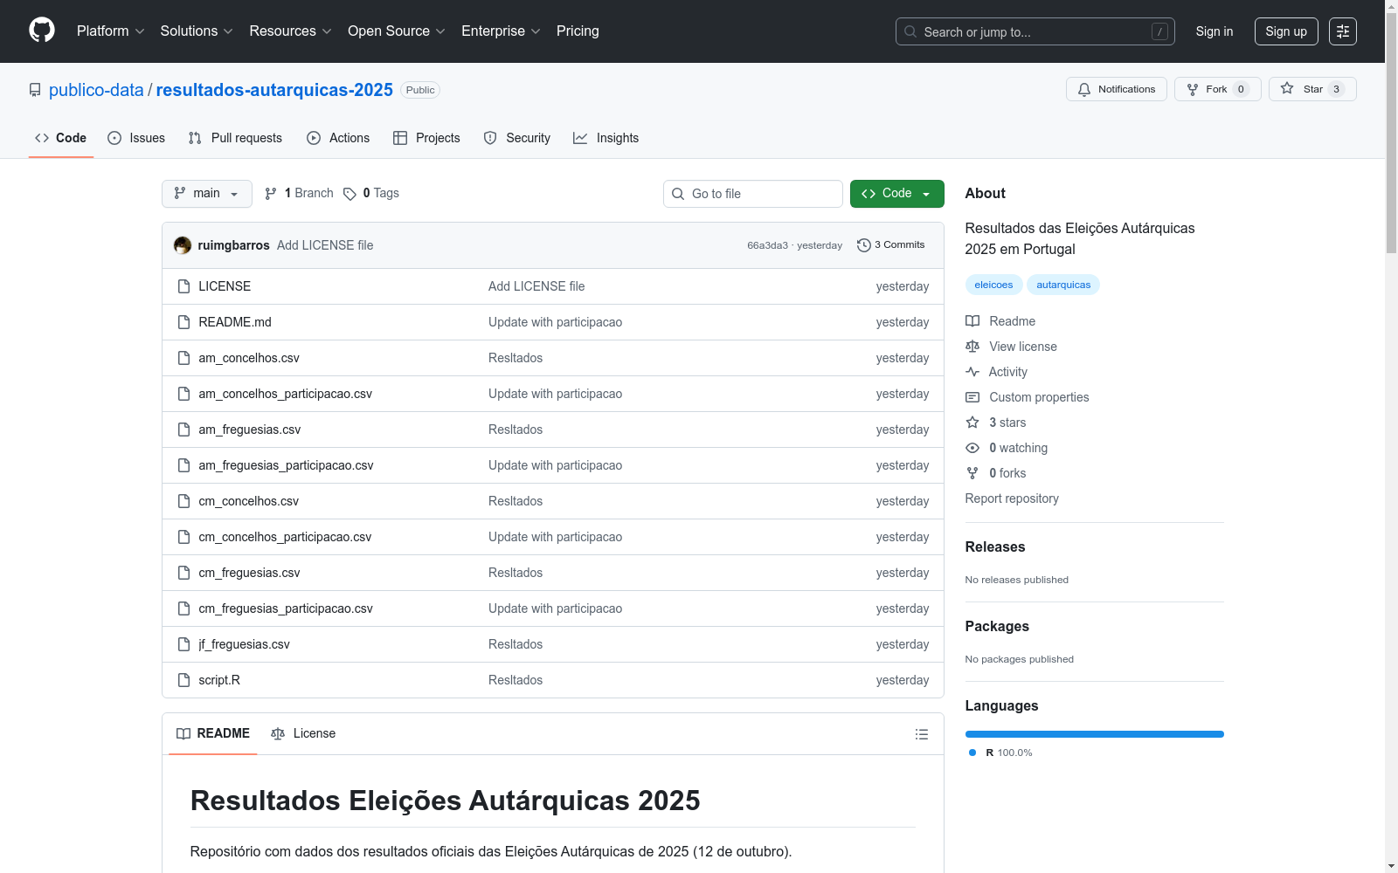Click the magnifier icon in the search bar
Image resolution: width=1398 pixels, height=873 pixels.
click(x=910, y=31)
